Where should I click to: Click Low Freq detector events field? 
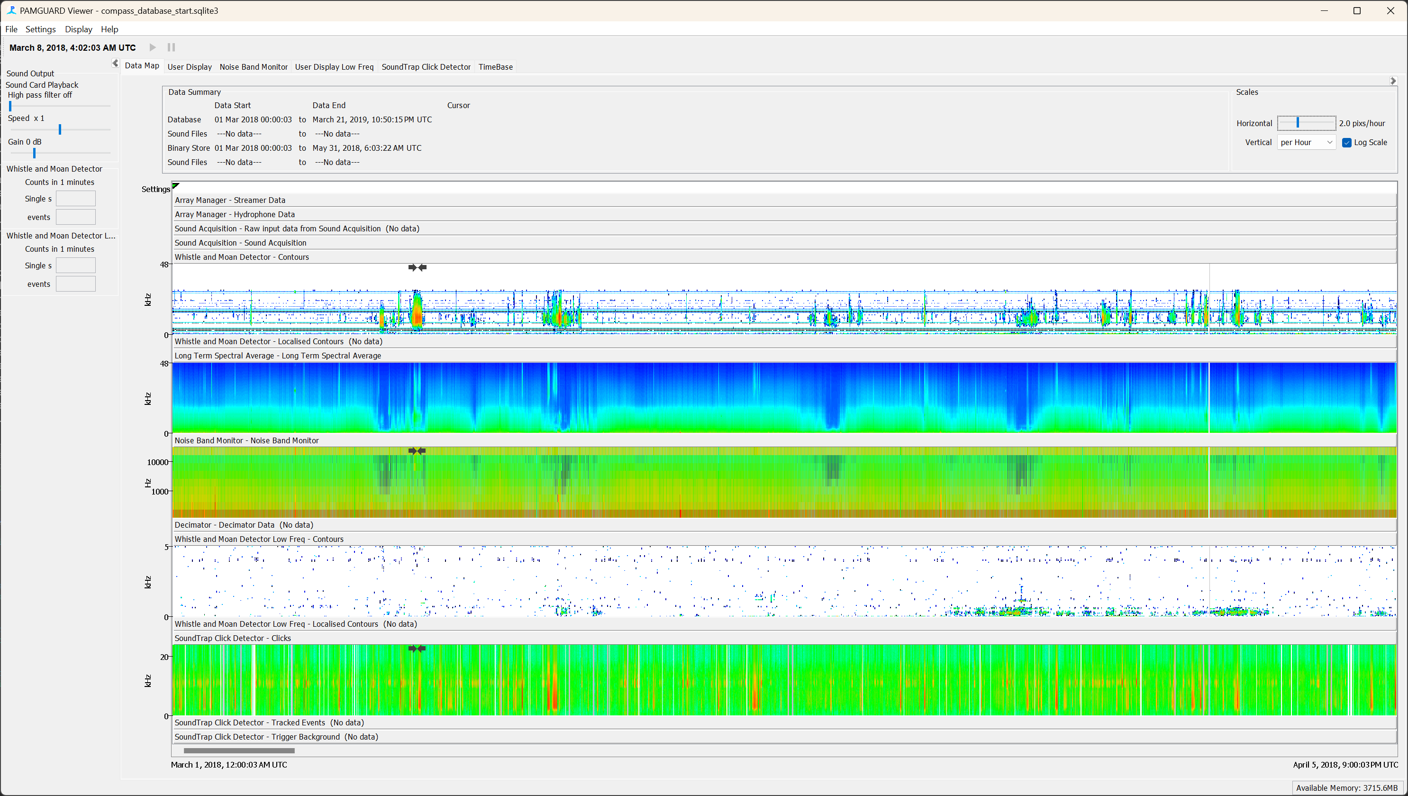click(x=75, y=284)
